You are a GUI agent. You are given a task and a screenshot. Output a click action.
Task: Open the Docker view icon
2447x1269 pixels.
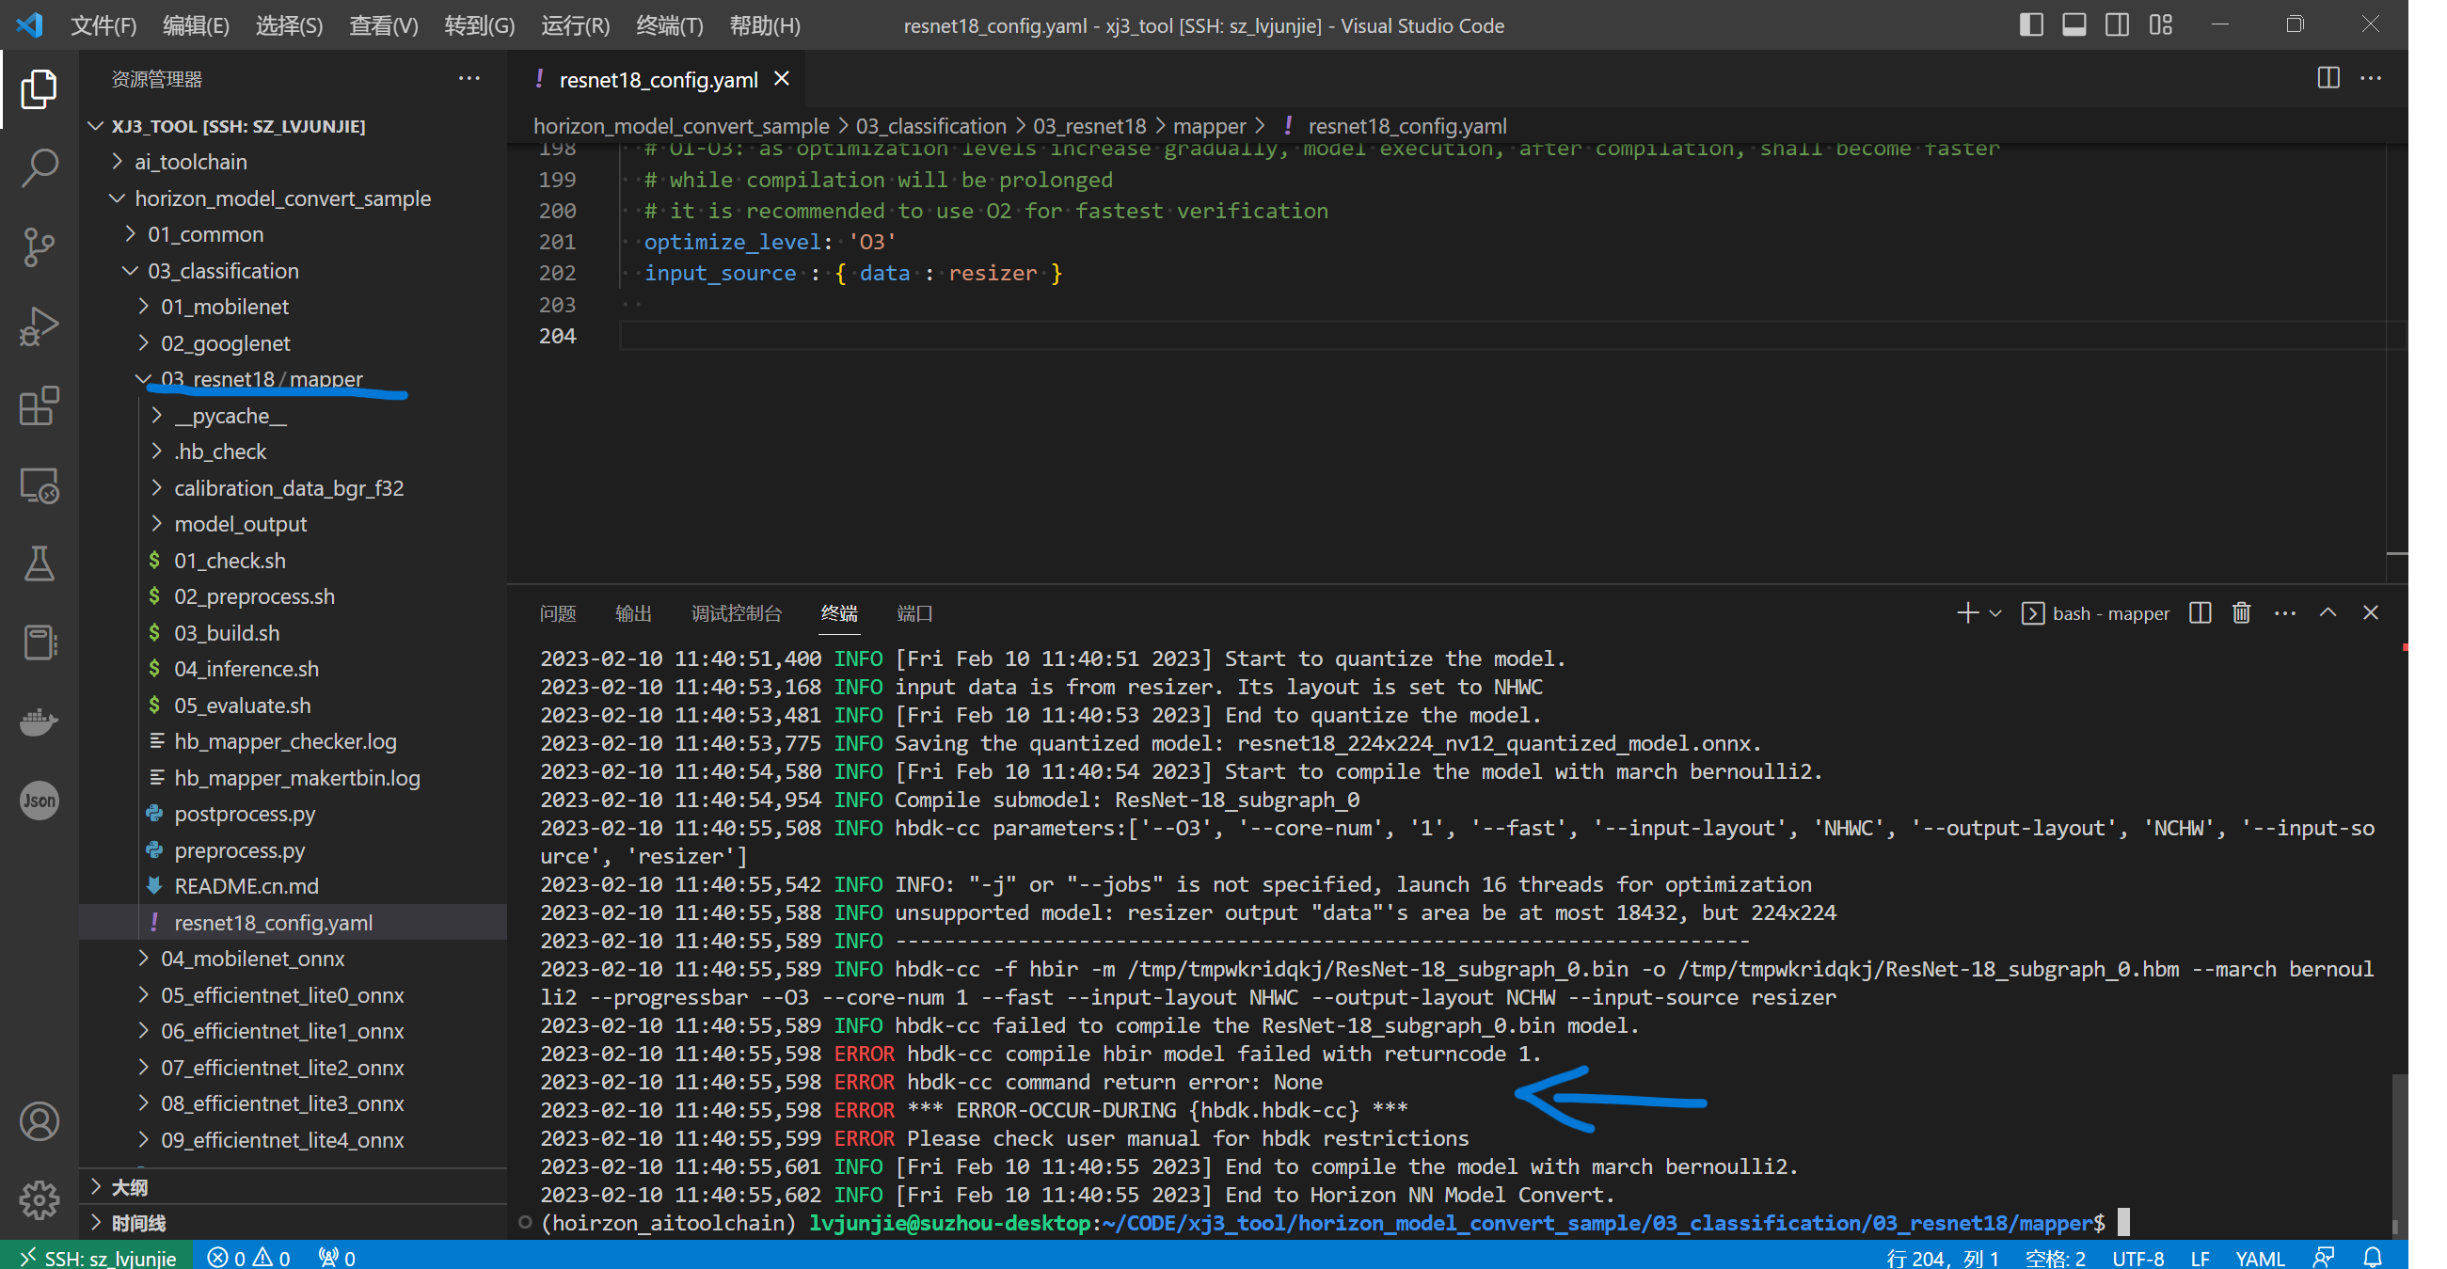[39, 721]
